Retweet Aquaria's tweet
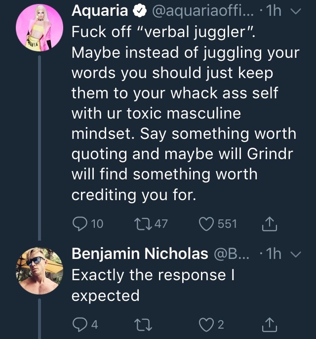This screenshot has width=316, height=339. 142,224
